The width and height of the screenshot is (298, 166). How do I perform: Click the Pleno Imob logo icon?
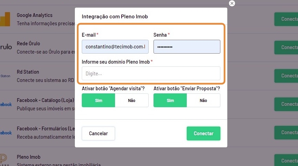tap(4, 160)
